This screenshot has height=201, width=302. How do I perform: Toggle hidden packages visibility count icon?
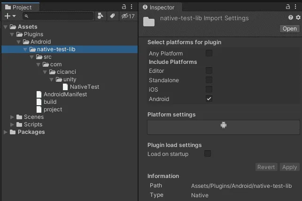coord(128,16)
